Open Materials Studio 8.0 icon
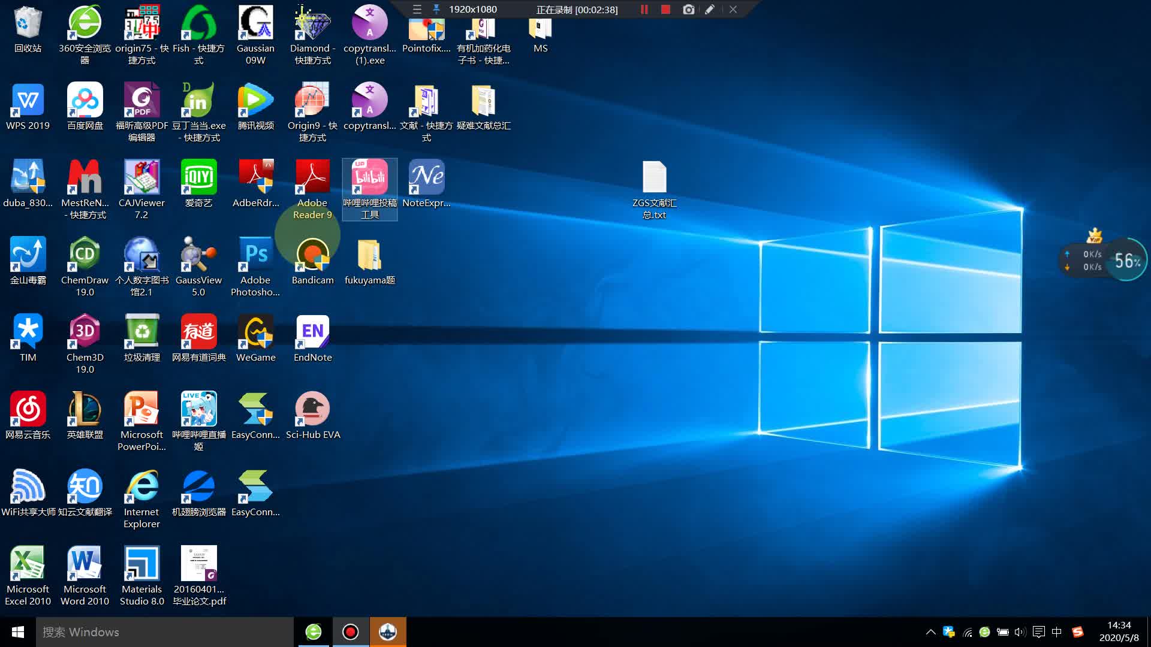Screen dimensions: 1151x647 point(141,564)
